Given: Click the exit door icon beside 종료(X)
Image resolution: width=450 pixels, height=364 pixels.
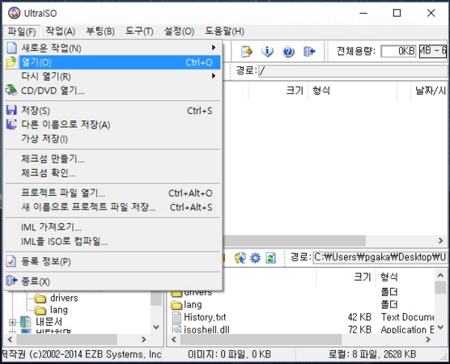Looking at the screenshot, I should [11, 281].
